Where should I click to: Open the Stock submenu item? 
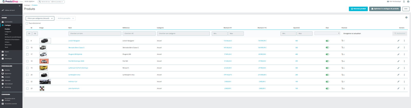[6, 47]
